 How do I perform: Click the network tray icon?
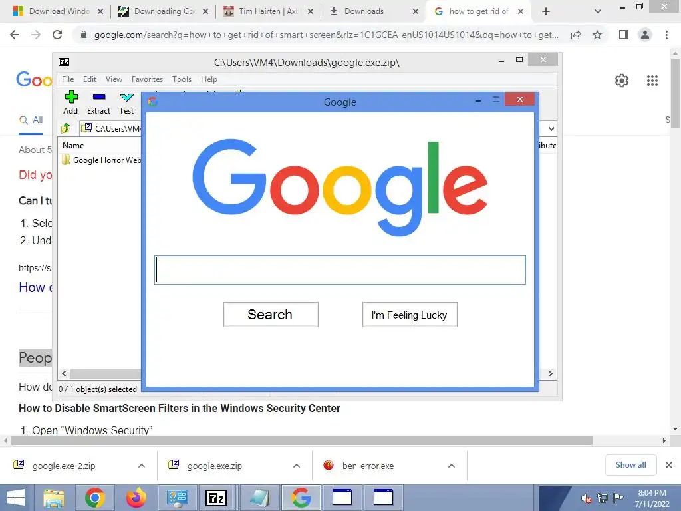click(603, 498)
